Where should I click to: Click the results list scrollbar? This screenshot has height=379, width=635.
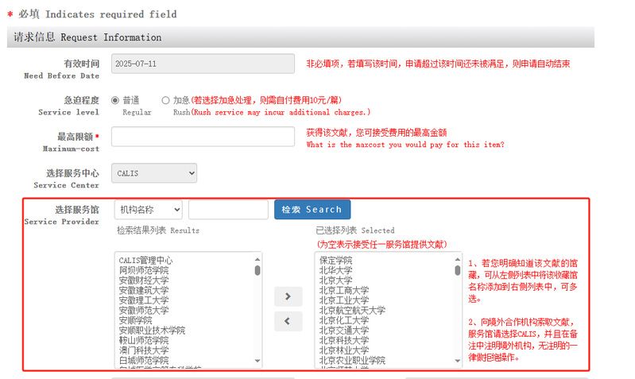pyautogui.click(x=257, y=310)
